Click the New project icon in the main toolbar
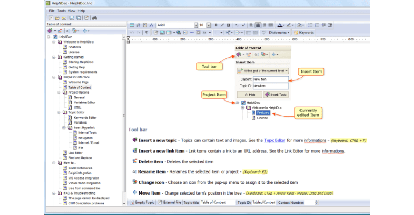Viewport: 414px width, 215px height. click(x=51, y=18)
